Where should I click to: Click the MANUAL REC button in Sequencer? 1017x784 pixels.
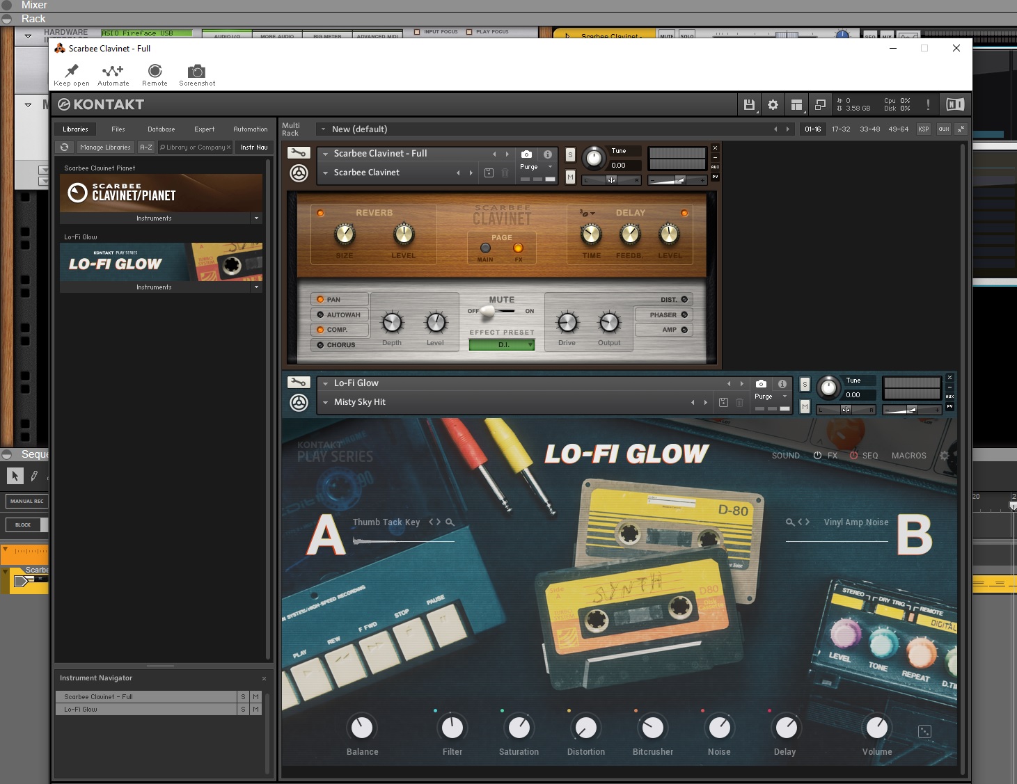[x=26, y=501]
